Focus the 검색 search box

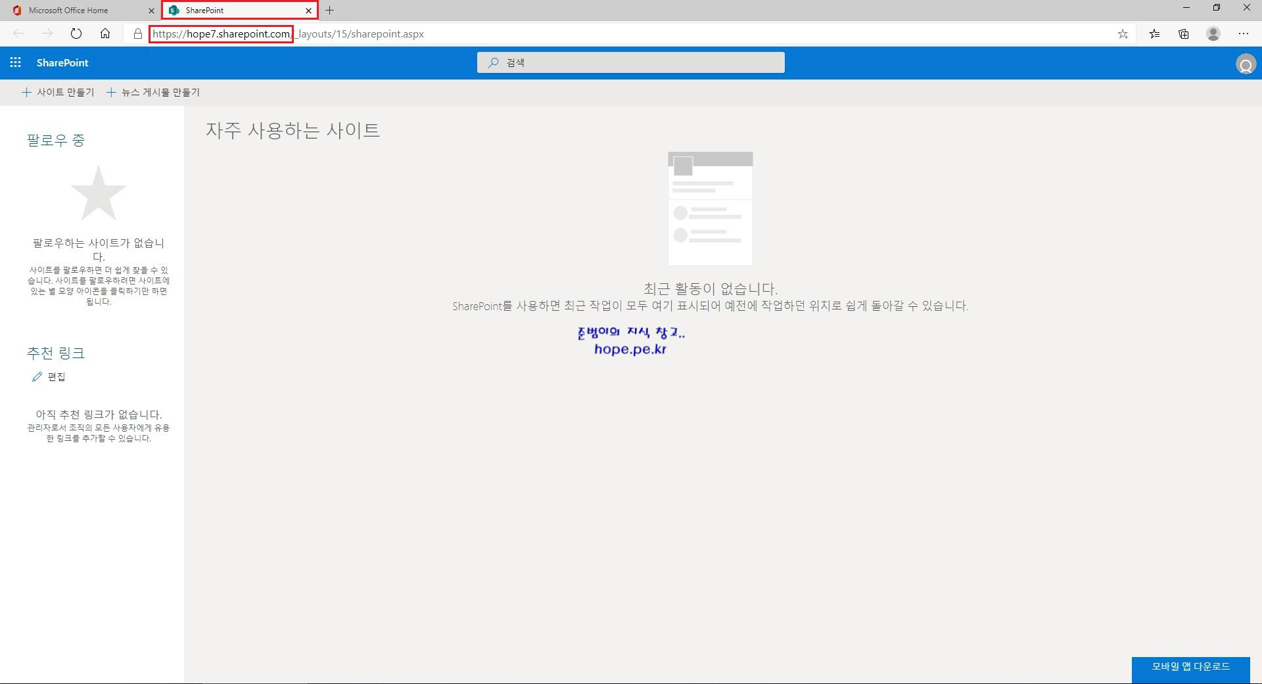tap(631, 62)
